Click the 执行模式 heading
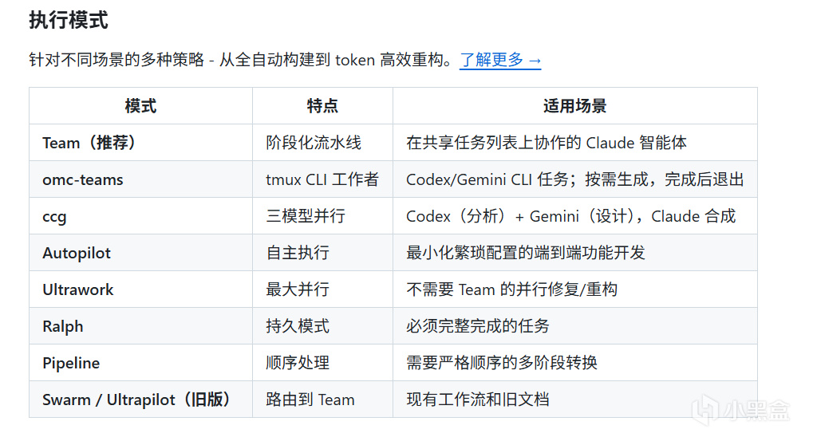Image resolution: width=813 pixels, height=437 pixels. [69, 20]
